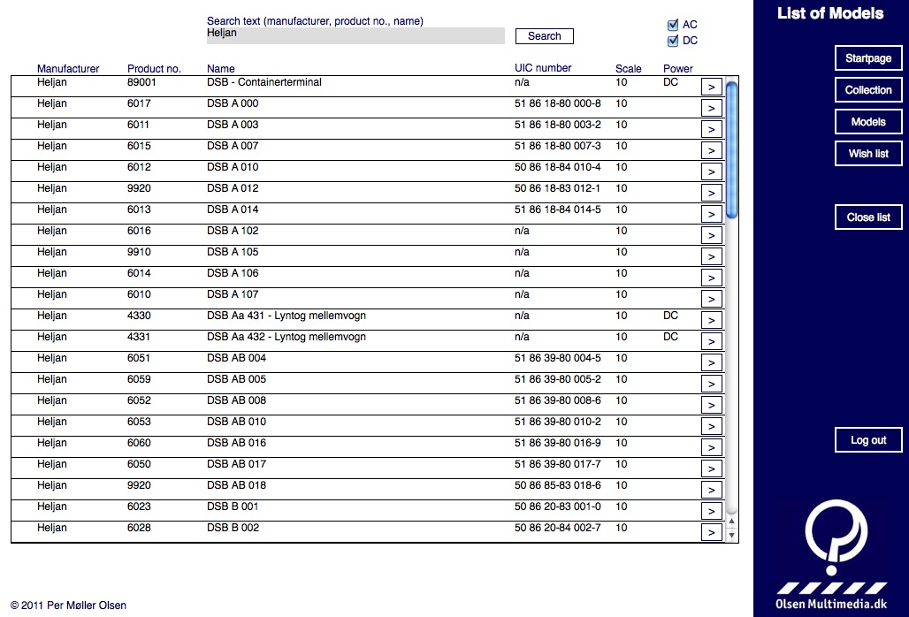909x617 pixels.
Task: Open details arrow for DSB A 014
Action: pos(711,214)
